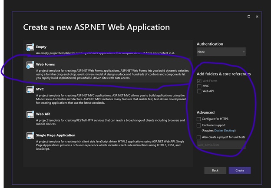This screenshot has width=271, height=188.
Task: Click the Single Page Application description text
Action: coord(110,145)
